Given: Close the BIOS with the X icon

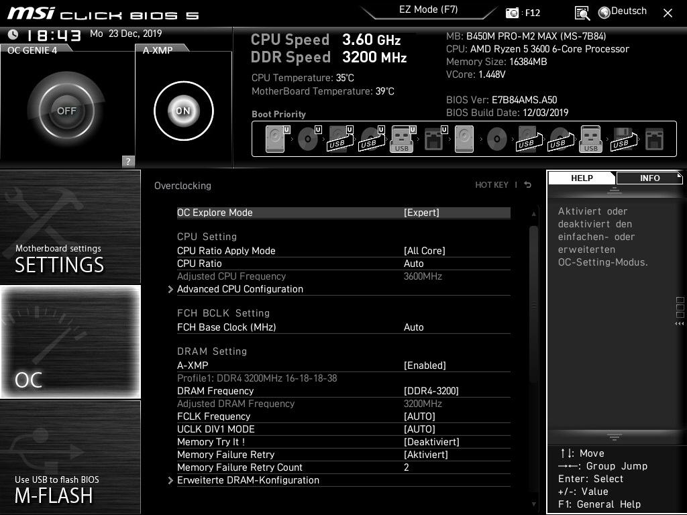Looking at the screenshot, I should pos(668,13).
